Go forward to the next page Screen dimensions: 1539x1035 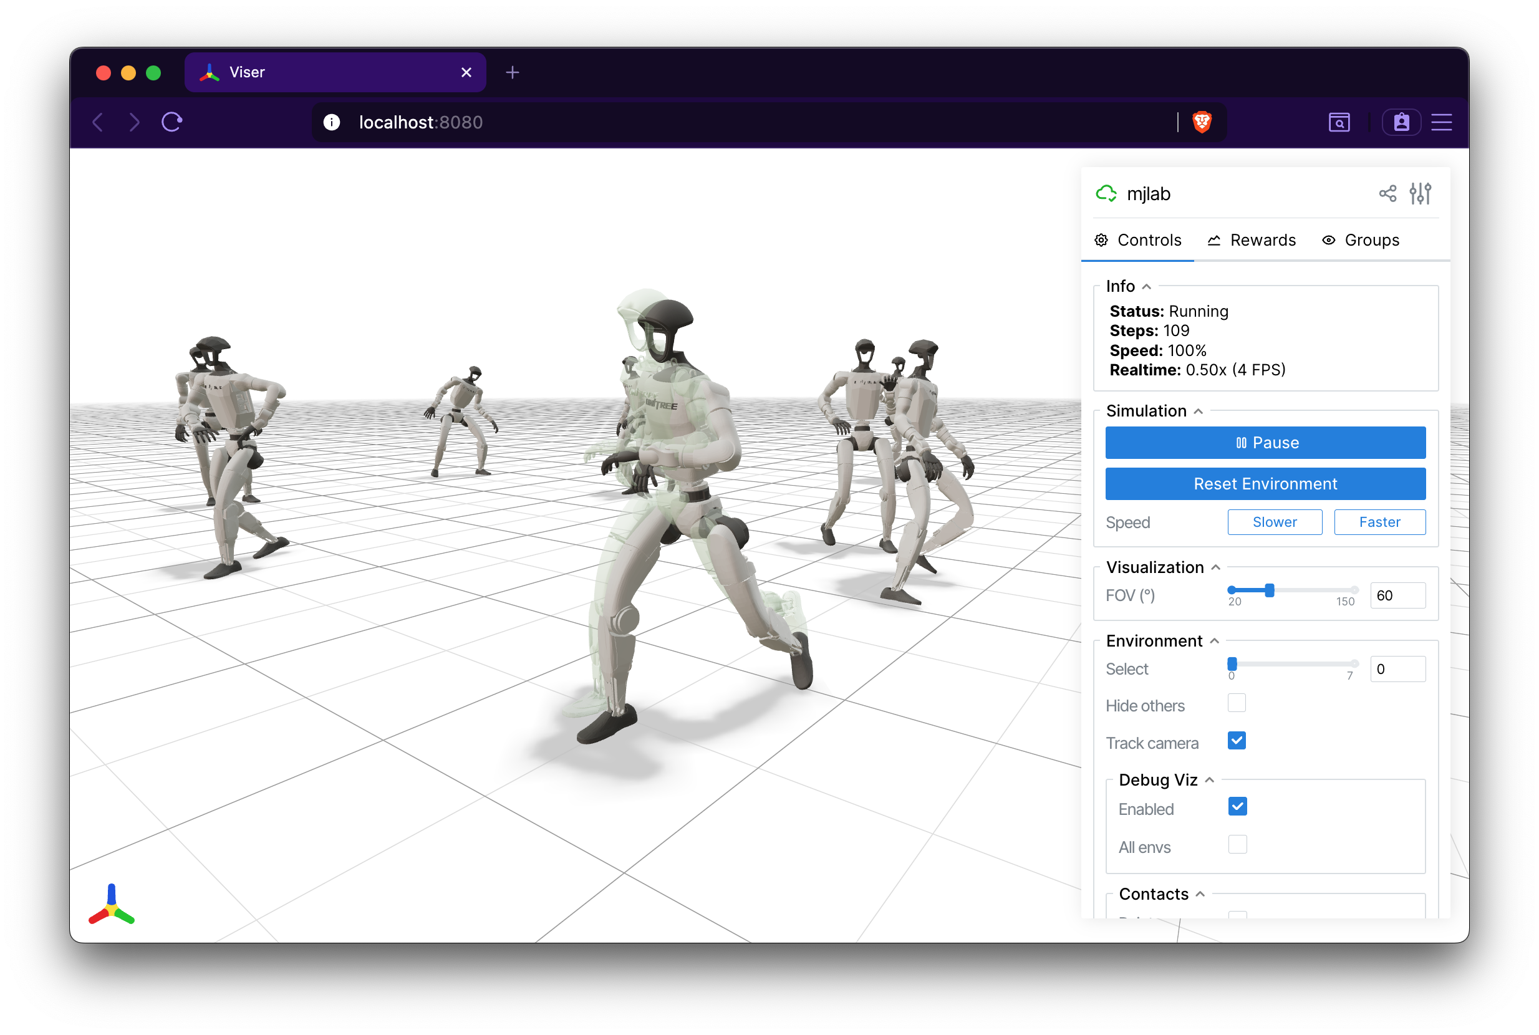coord(134,122)
